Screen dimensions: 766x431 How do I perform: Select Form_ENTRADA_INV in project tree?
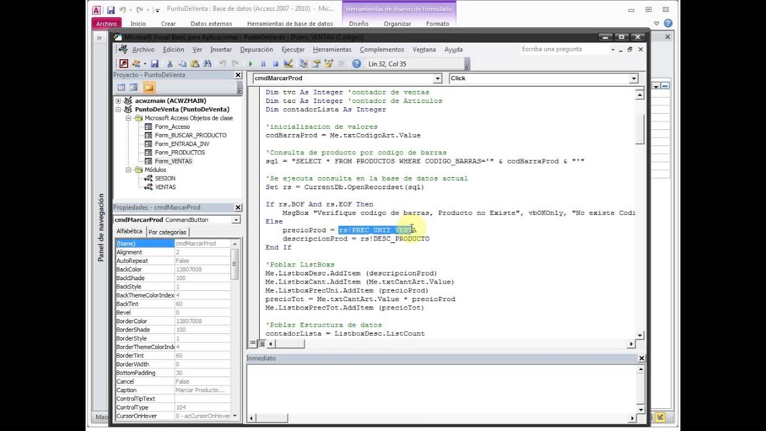coord(182,144)
